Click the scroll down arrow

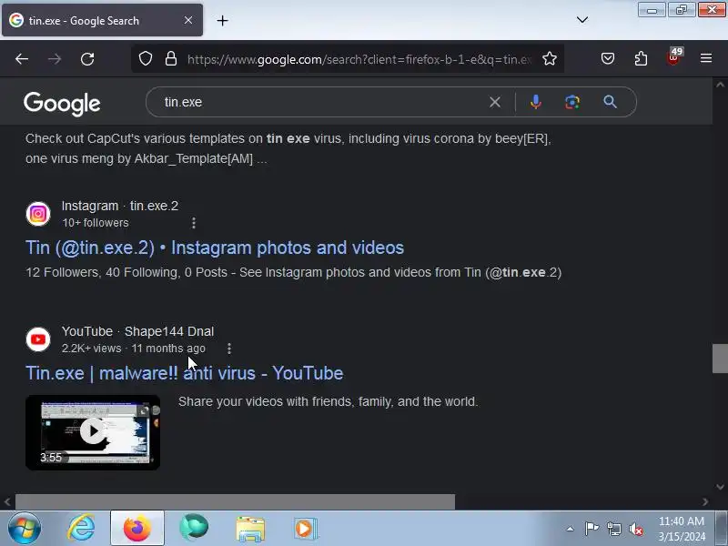720,487
